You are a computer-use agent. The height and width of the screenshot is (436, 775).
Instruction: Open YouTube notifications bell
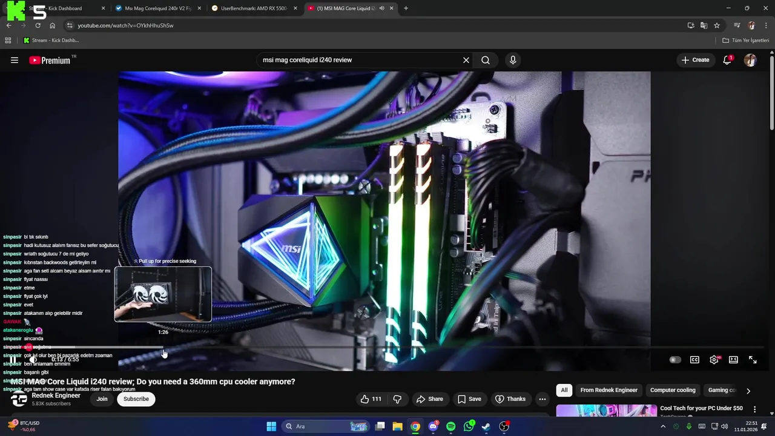click(727, 60)
